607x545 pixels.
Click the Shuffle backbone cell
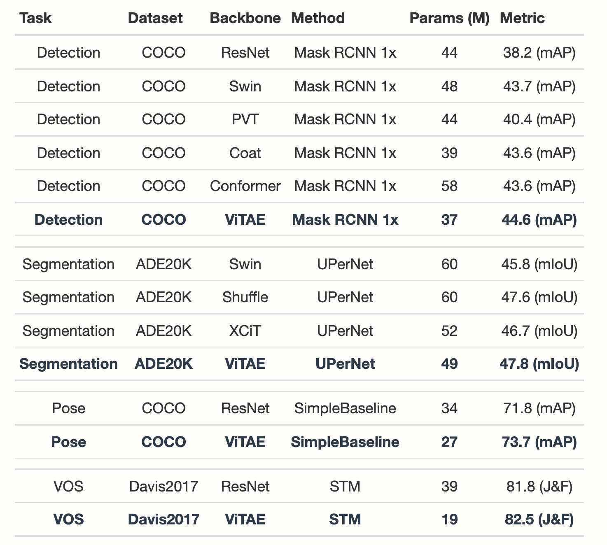tap(245, 297)
